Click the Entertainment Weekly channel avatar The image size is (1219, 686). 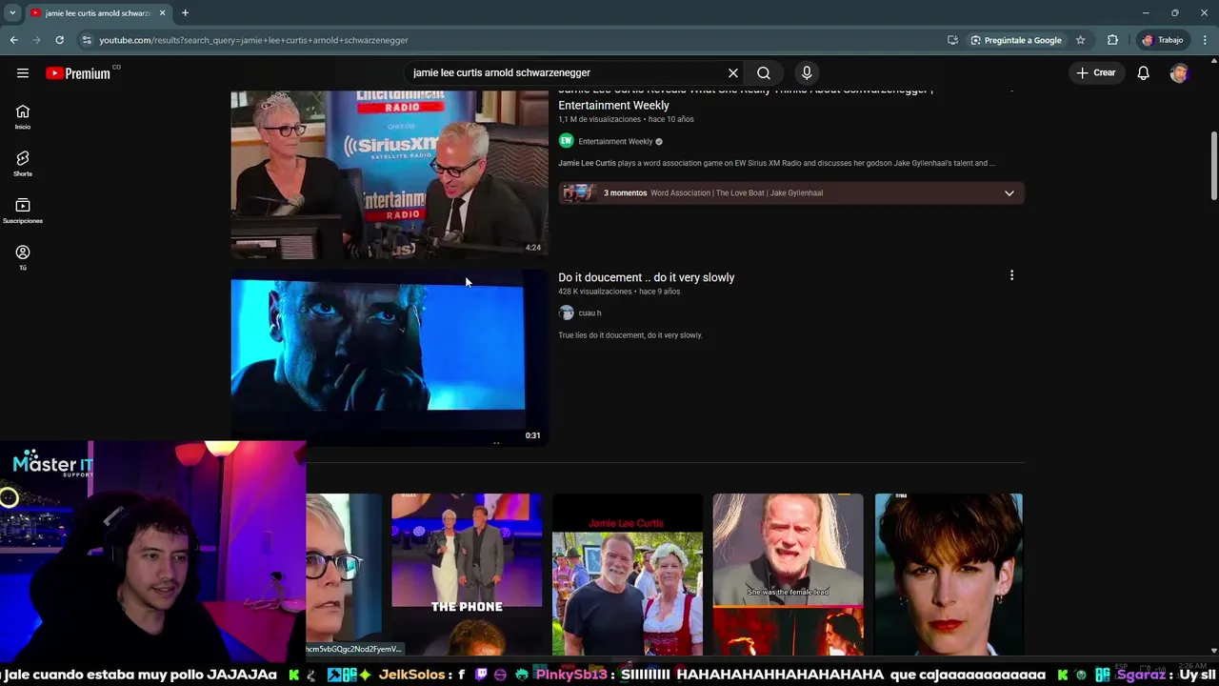coord(566,141)
